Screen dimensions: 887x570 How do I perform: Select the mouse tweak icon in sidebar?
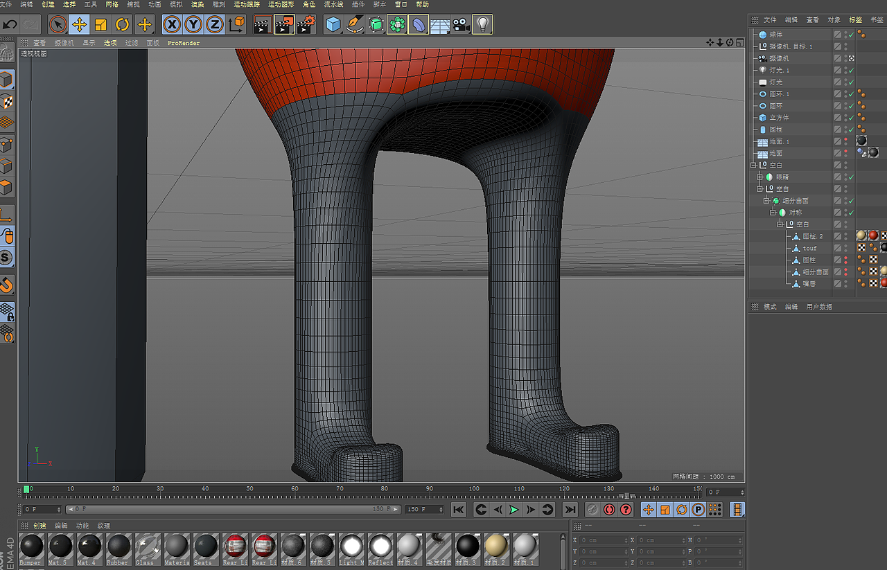(7, 235)
